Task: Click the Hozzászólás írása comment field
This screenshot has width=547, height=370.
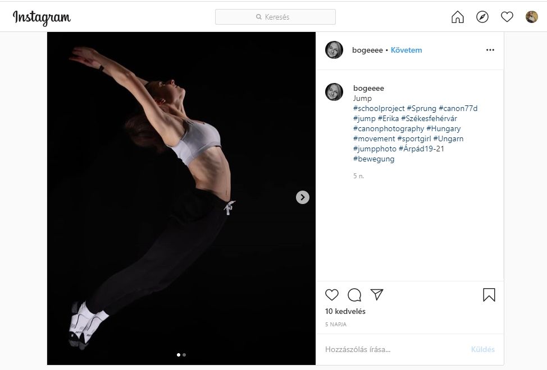Action: 394,349
